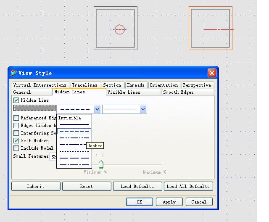The width and height of the screenshot is (269, 222).
Task: Select the dotted line font option
Action: 74,151
